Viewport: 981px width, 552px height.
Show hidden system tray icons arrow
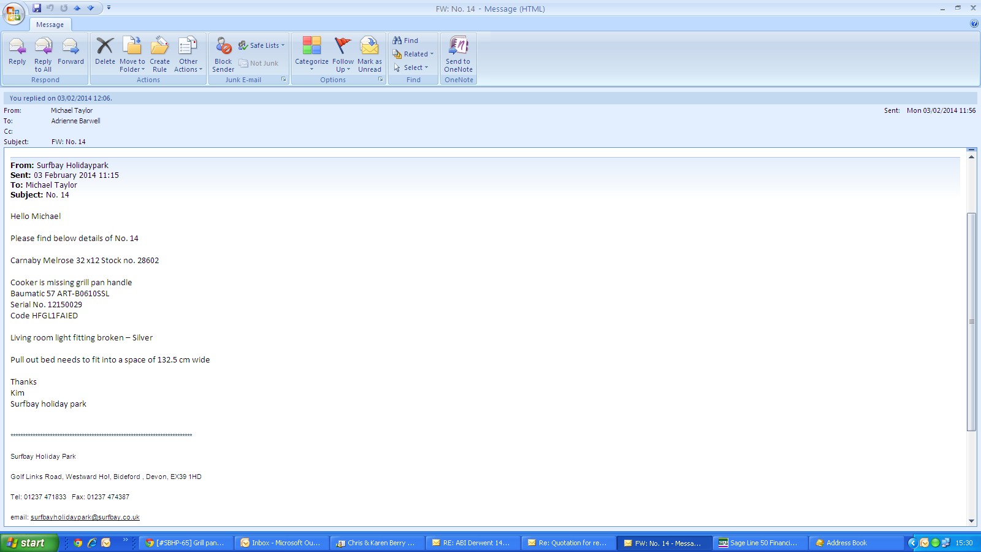912,543
